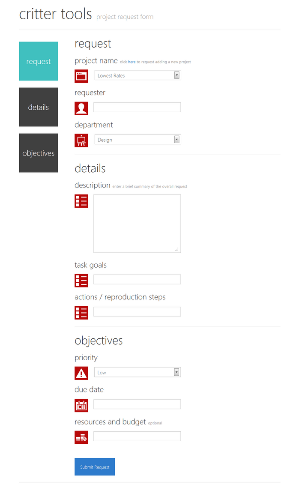Click the department easel icon
This screenshot has height=490, width=299.
81,140
